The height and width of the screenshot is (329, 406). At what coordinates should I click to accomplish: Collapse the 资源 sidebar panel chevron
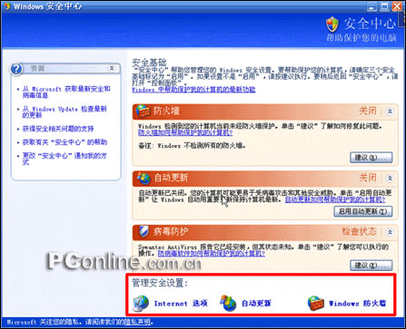pyautogui.click(x=112, y=69)
